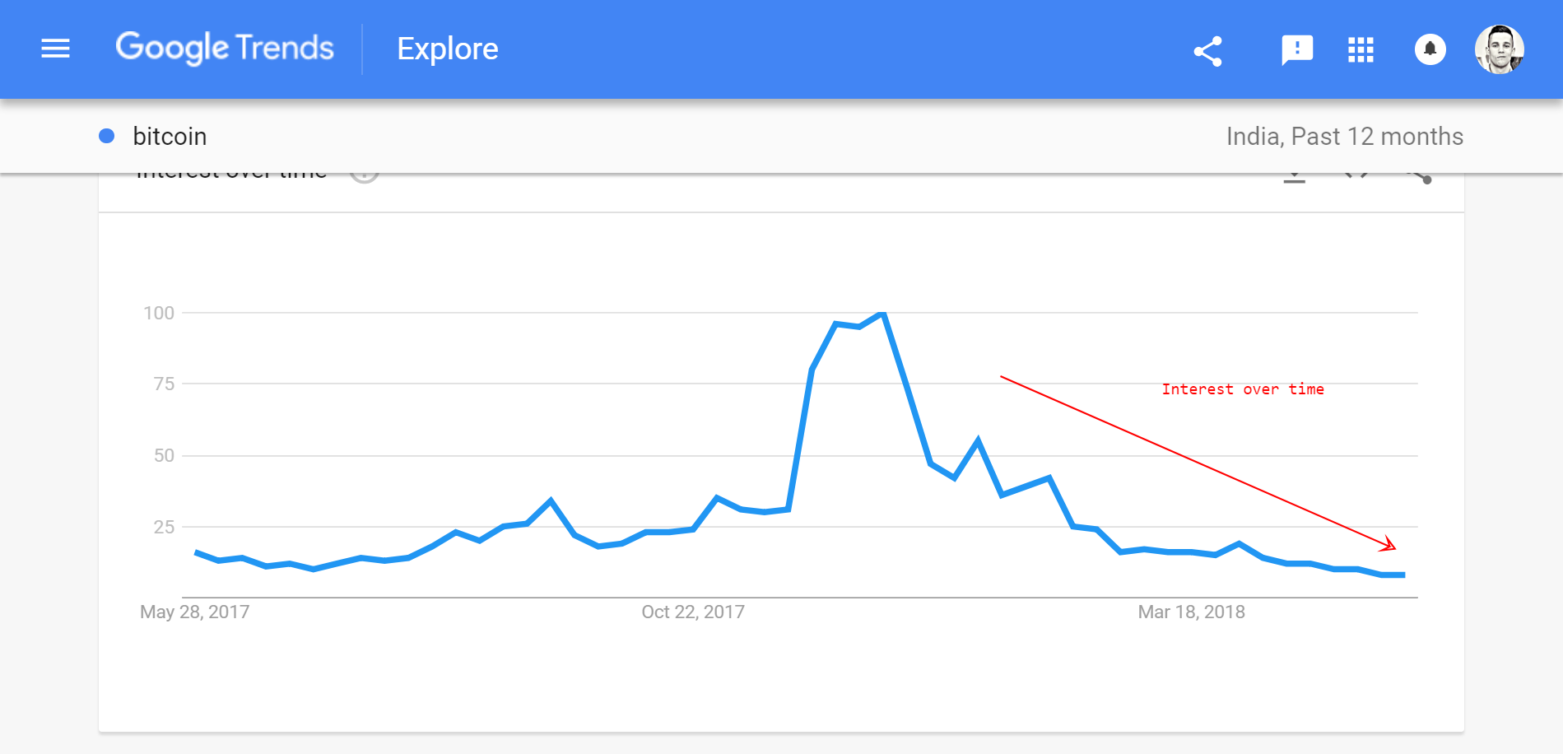
Task: Click the Oct 22, 2017 axis label
Action: 693,612
